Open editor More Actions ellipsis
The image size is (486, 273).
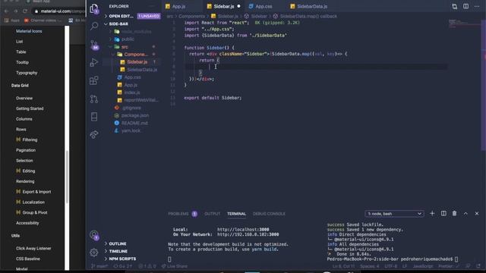pyautogui.click(x=477, y=6)
